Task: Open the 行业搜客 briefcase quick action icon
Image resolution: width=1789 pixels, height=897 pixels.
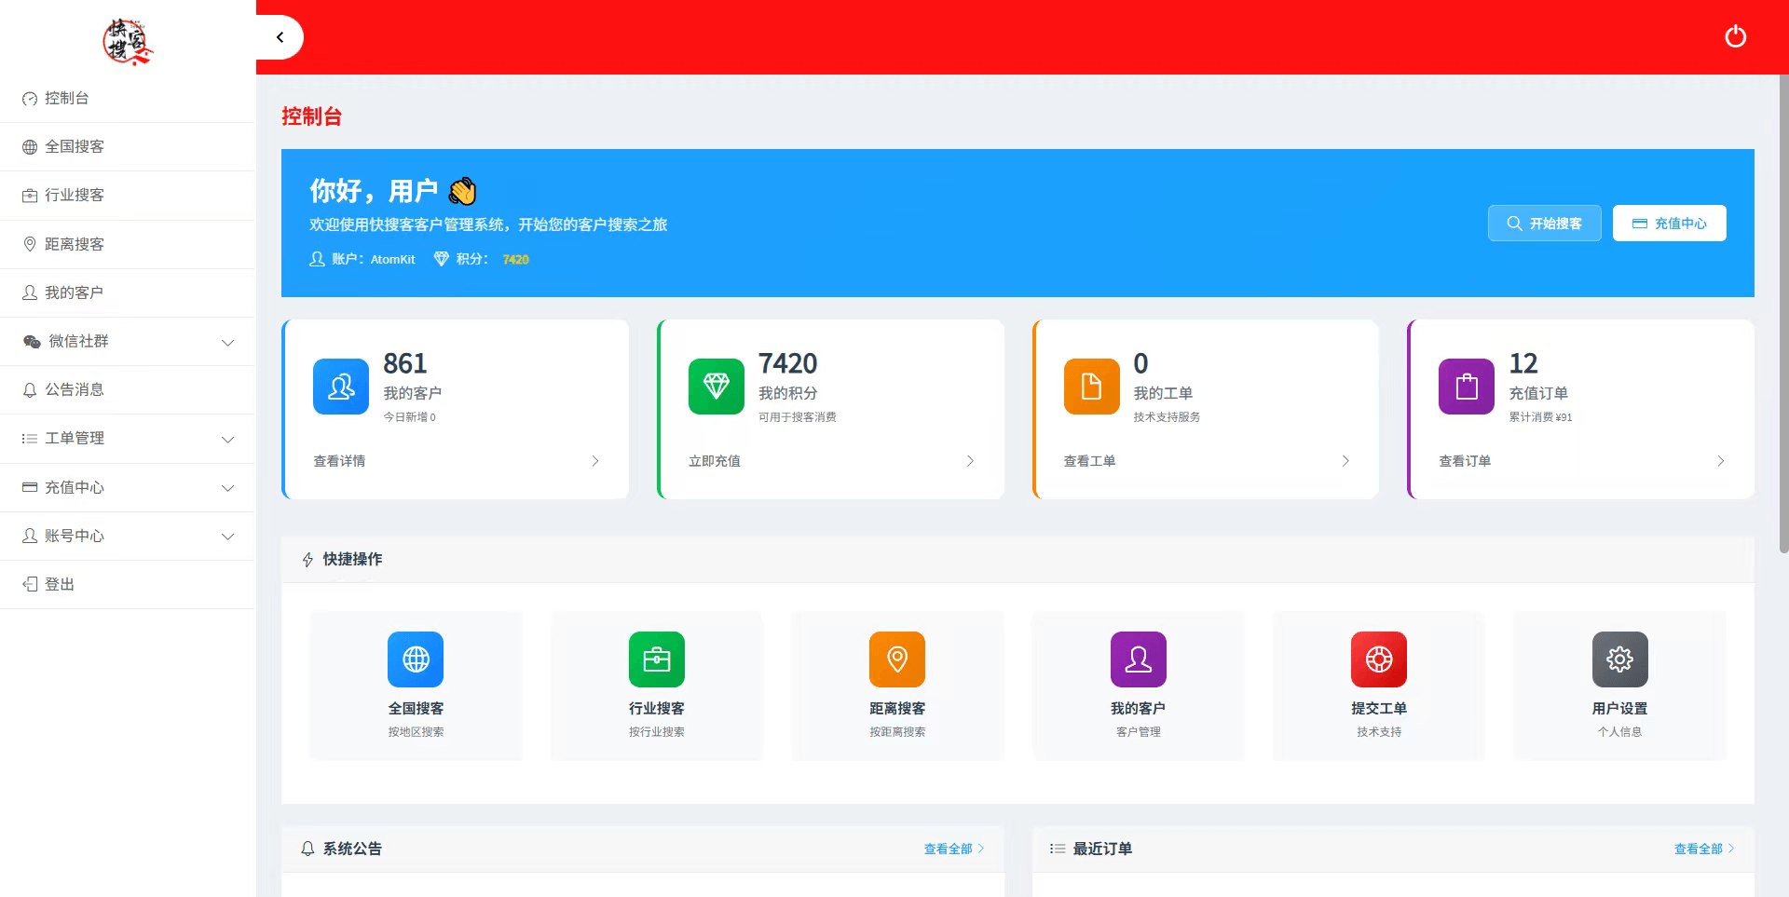Action: (656, 659)
